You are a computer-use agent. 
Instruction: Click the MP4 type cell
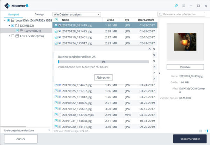click(127, 115)
